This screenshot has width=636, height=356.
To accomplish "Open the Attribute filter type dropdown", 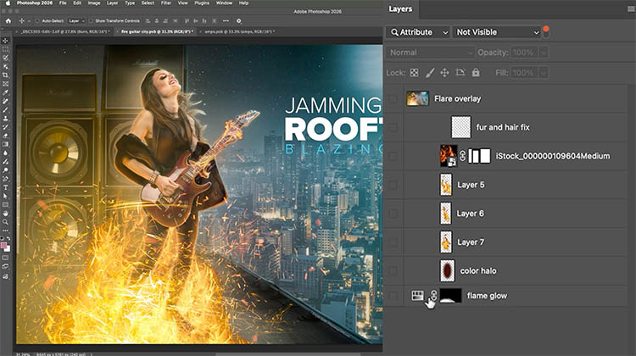I will 417,32.
